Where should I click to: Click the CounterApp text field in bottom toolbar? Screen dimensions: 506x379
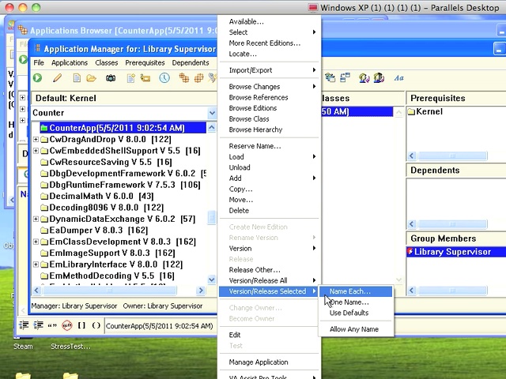point(160,326)
